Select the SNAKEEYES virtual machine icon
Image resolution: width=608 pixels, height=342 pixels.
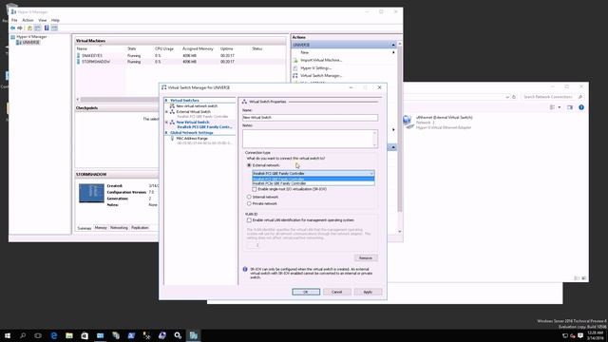[x=79, y=56]
